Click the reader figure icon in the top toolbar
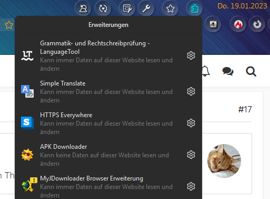Image resolution: width=270 pixels, height=199 pixels. (x=83, y=8)
